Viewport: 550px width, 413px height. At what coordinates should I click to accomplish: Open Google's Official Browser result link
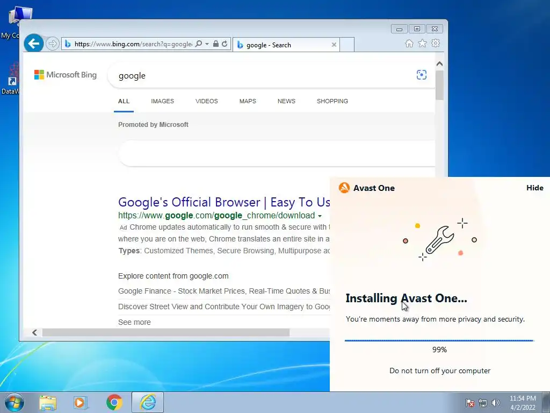pos(224,202)
